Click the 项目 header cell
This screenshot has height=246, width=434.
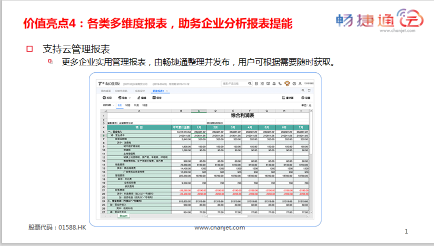click(139, 127)
